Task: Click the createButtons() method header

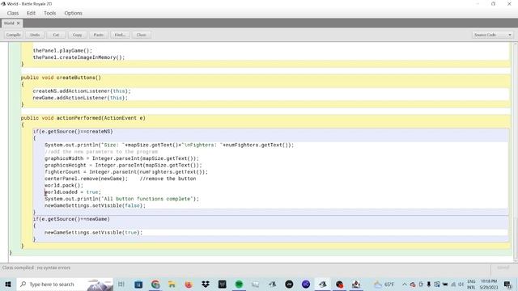Action: [61, 78]
